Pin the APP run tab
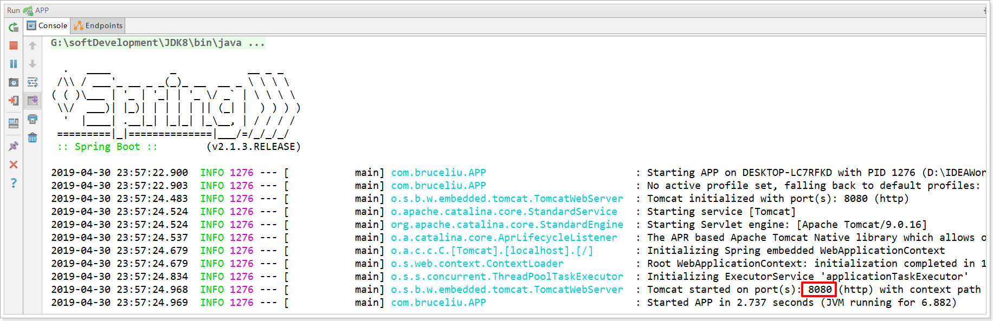The image size is (993, 321). (14, 146)
